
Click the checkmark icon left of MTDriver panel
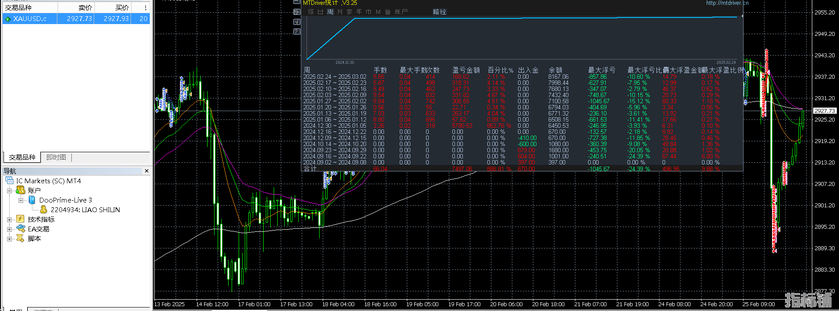point(297,21)
